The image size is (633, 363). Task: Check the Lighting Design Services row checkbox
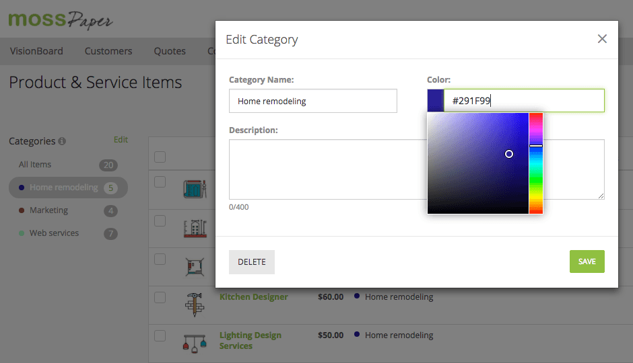160,335
